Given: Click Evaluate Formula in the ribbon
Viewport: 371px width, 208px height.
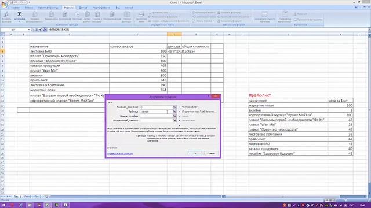Looking at the screenshot, I should tap(230, 21).
